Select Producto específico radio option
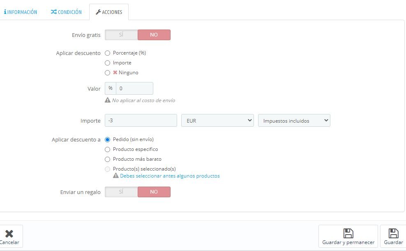The width and height of the screenshot is (406, 251). [x=108, y=149]
